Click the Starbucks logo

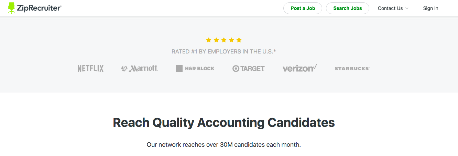tap(352, 69)
